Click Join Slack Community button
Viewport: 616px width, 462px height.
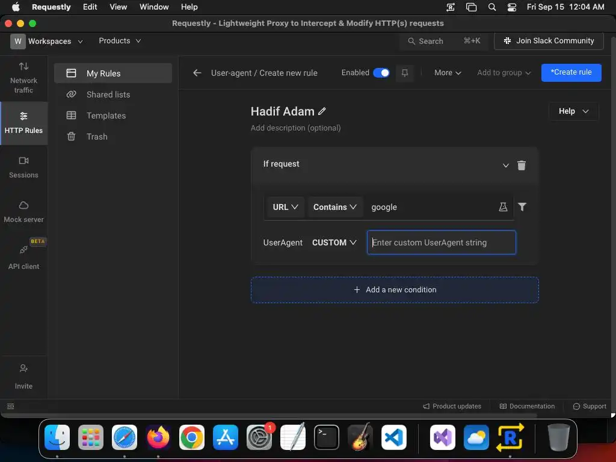[x=549, y=41]
